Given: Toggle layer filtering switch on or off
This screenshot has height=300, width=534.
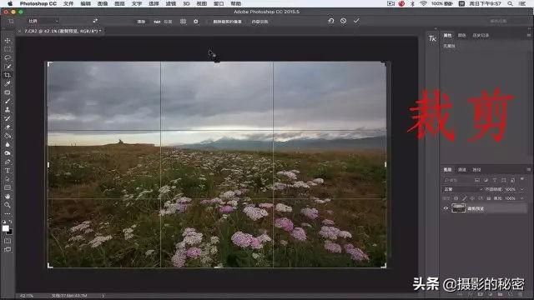Looking at the screenshot, I should (522, 179).
